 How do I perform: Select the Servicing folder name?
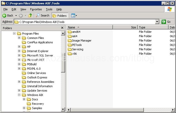pos(78,49)
